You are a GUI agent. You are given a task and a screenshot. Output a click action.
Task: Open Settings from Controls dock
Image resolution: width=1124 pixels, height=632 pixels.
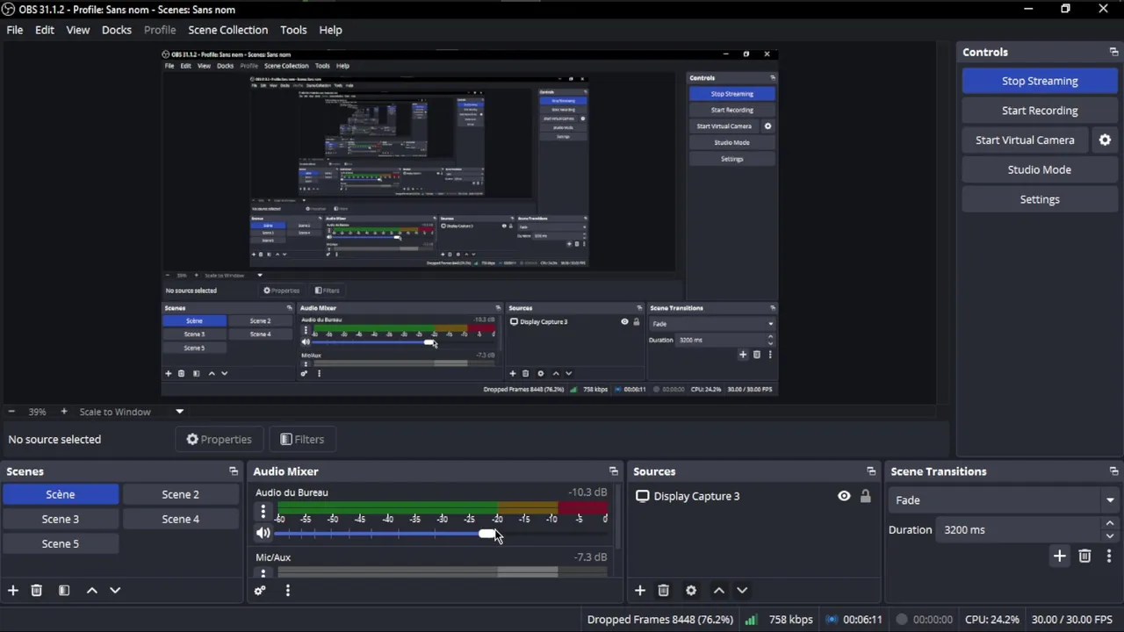point(1040,200)
